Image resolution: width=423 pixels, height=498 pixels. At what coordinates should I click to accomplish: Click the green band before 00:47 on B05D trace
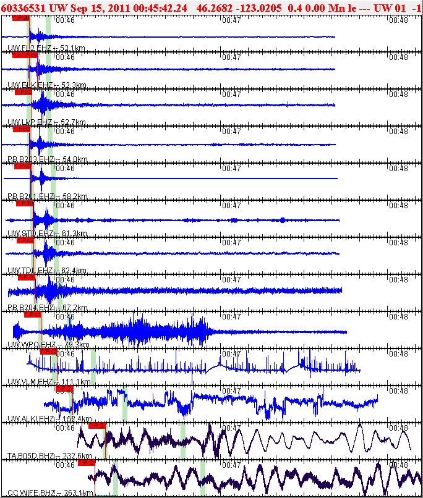pyautogui.click(x=182, y=441)
